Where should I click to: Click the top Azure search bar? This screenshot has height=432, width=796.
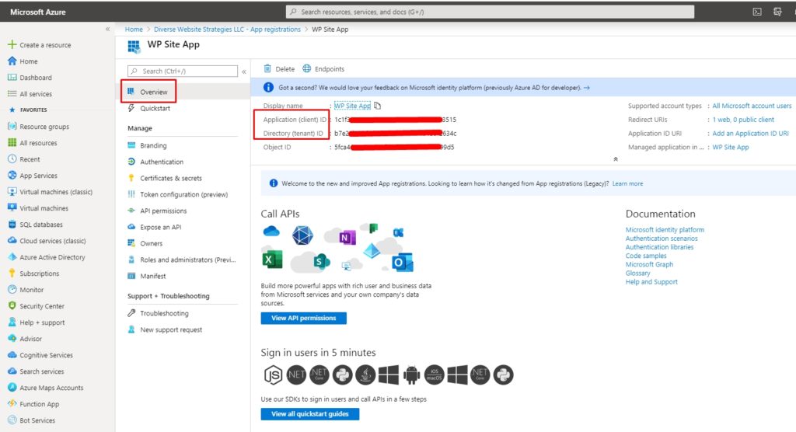coord(490,12)
